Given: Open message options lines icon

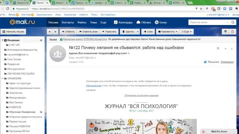Looking at the screenshot, I should (232, 49).
